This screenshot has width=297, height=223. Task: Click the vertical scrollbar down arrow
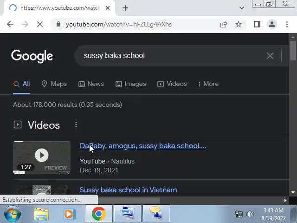click(293, 192)
